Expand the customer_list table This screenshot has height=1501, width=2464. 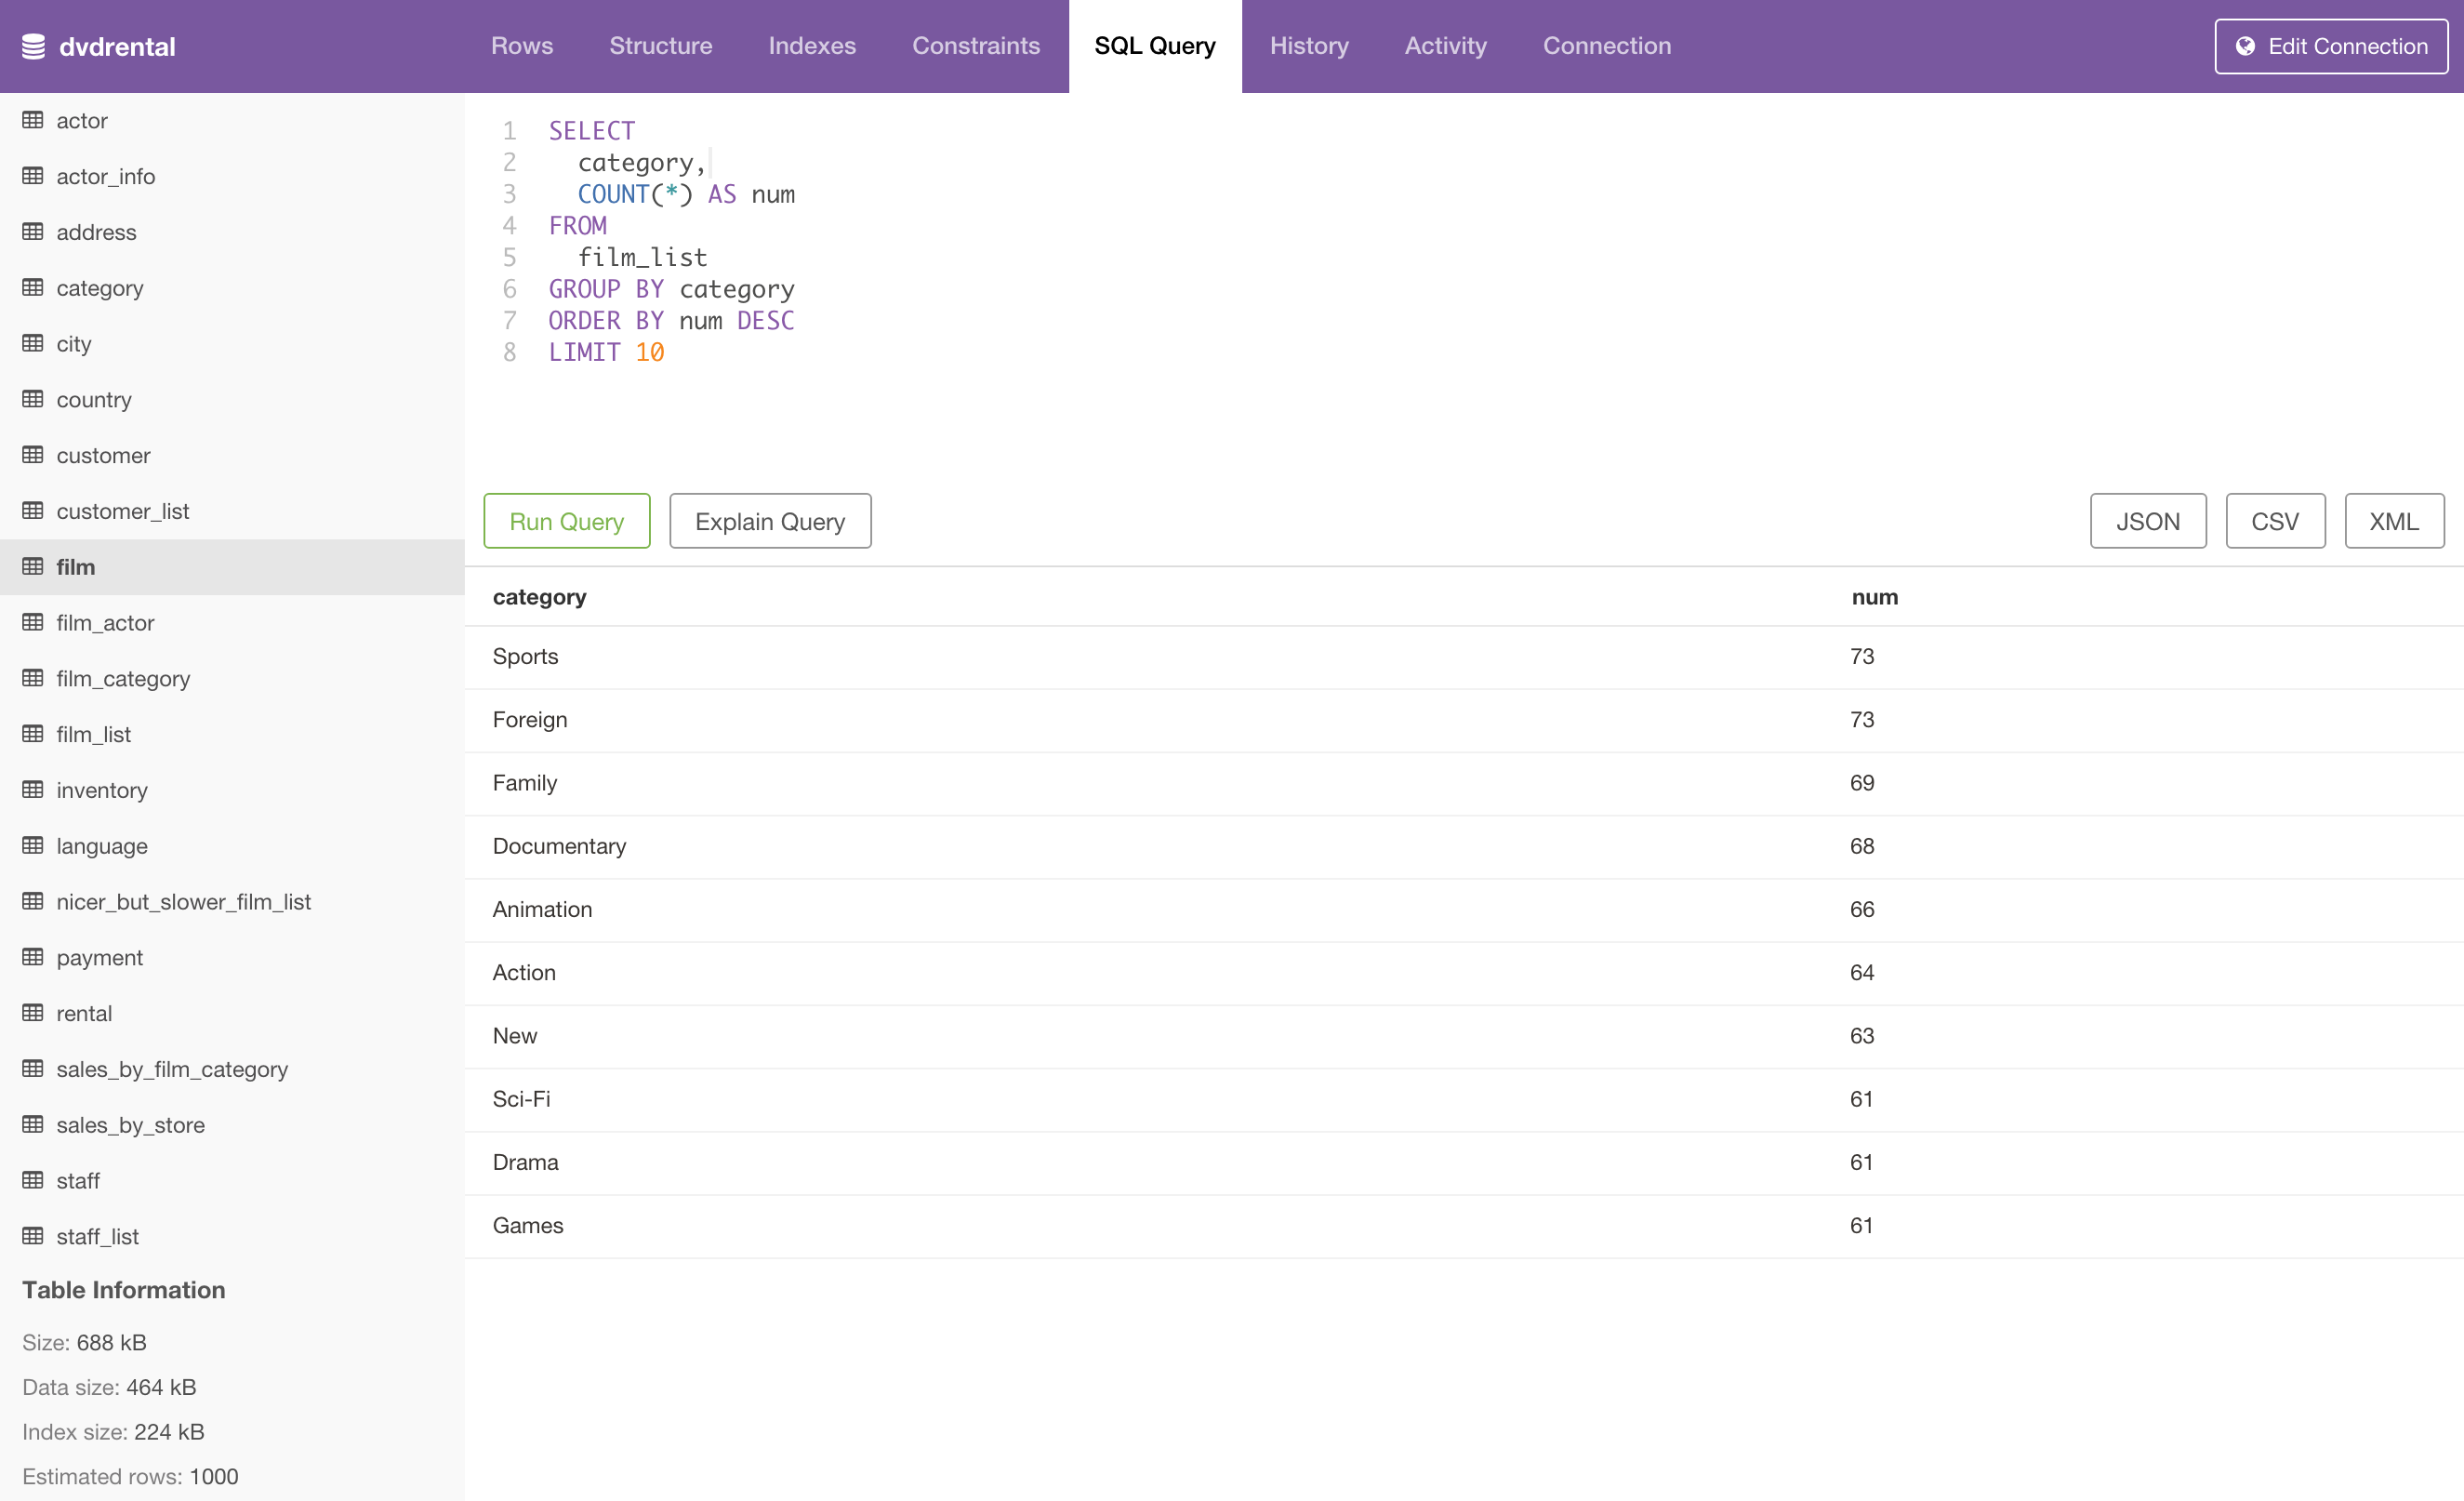pos(123,511)
